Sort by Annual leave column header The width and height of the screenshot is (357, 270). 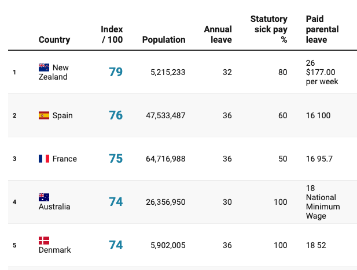click(x=218, y=35)
